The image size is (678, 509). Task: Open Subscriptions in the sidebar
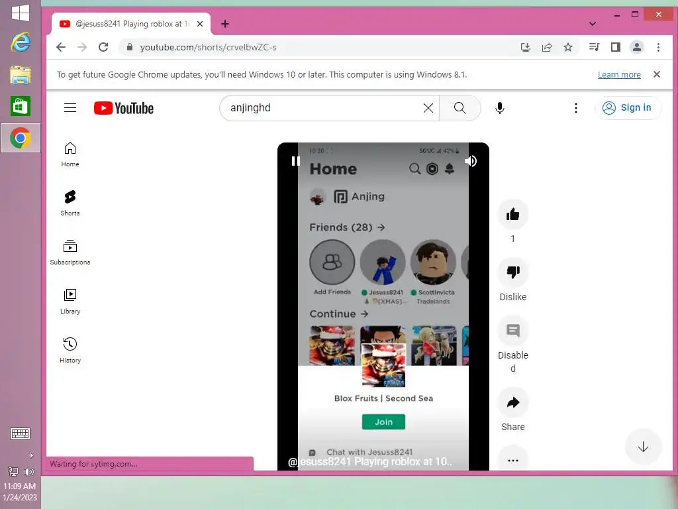(70, 253)
